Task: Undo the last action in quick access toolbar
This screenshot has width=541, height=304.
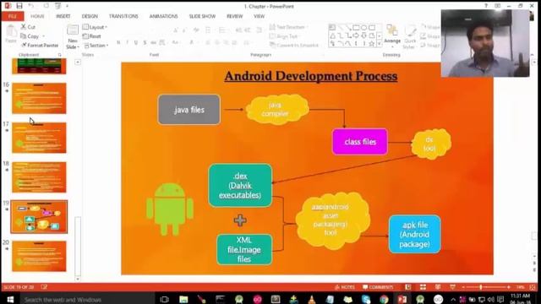Action: (x=31, y=6)
